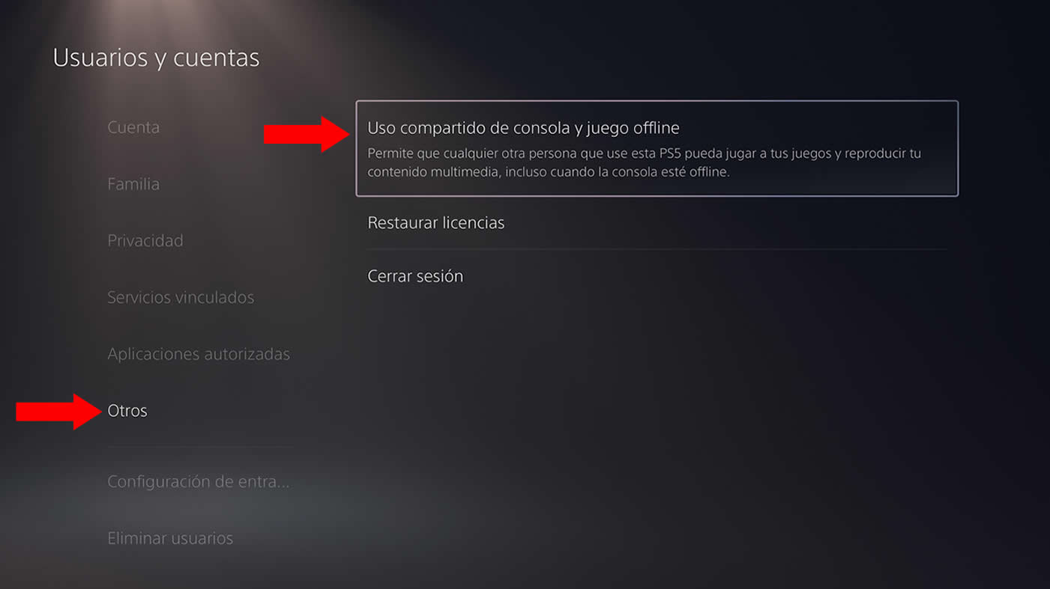
Task: Open the Cuenta section
Action: pos(133,127)
